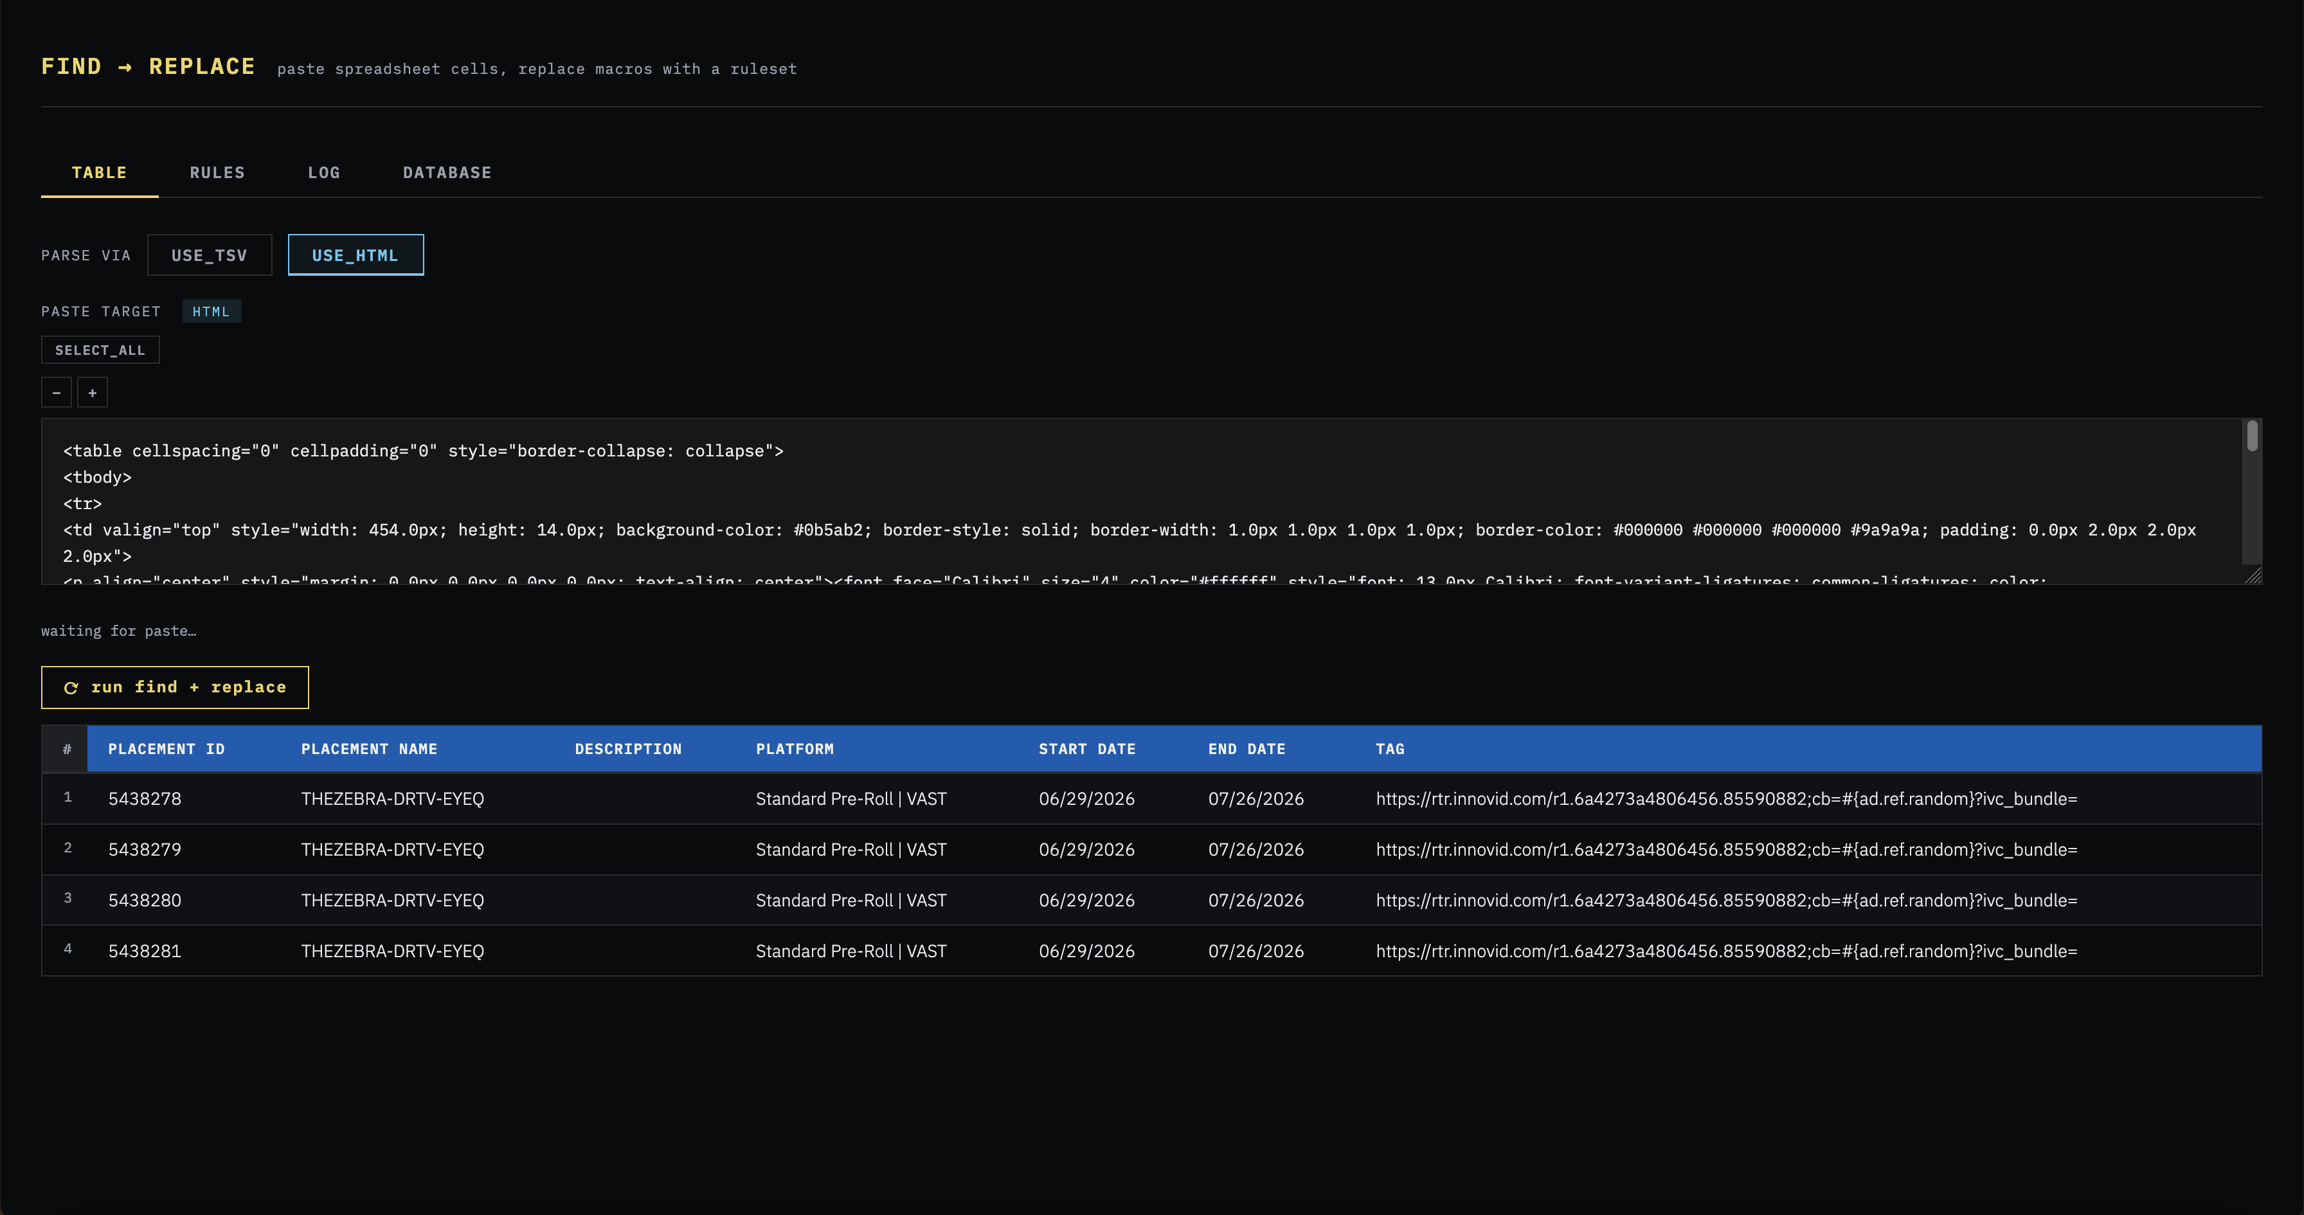Click the END DATE column header

tap(1246, 749)
